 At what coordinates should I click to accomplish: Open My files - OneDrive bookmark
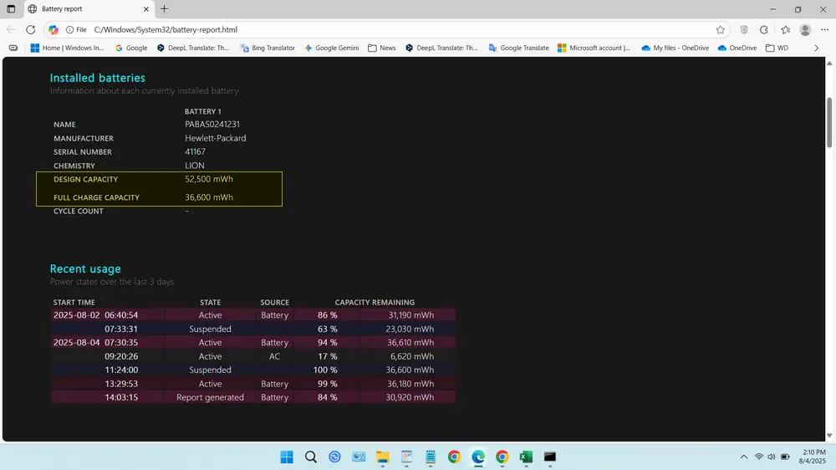675,48
